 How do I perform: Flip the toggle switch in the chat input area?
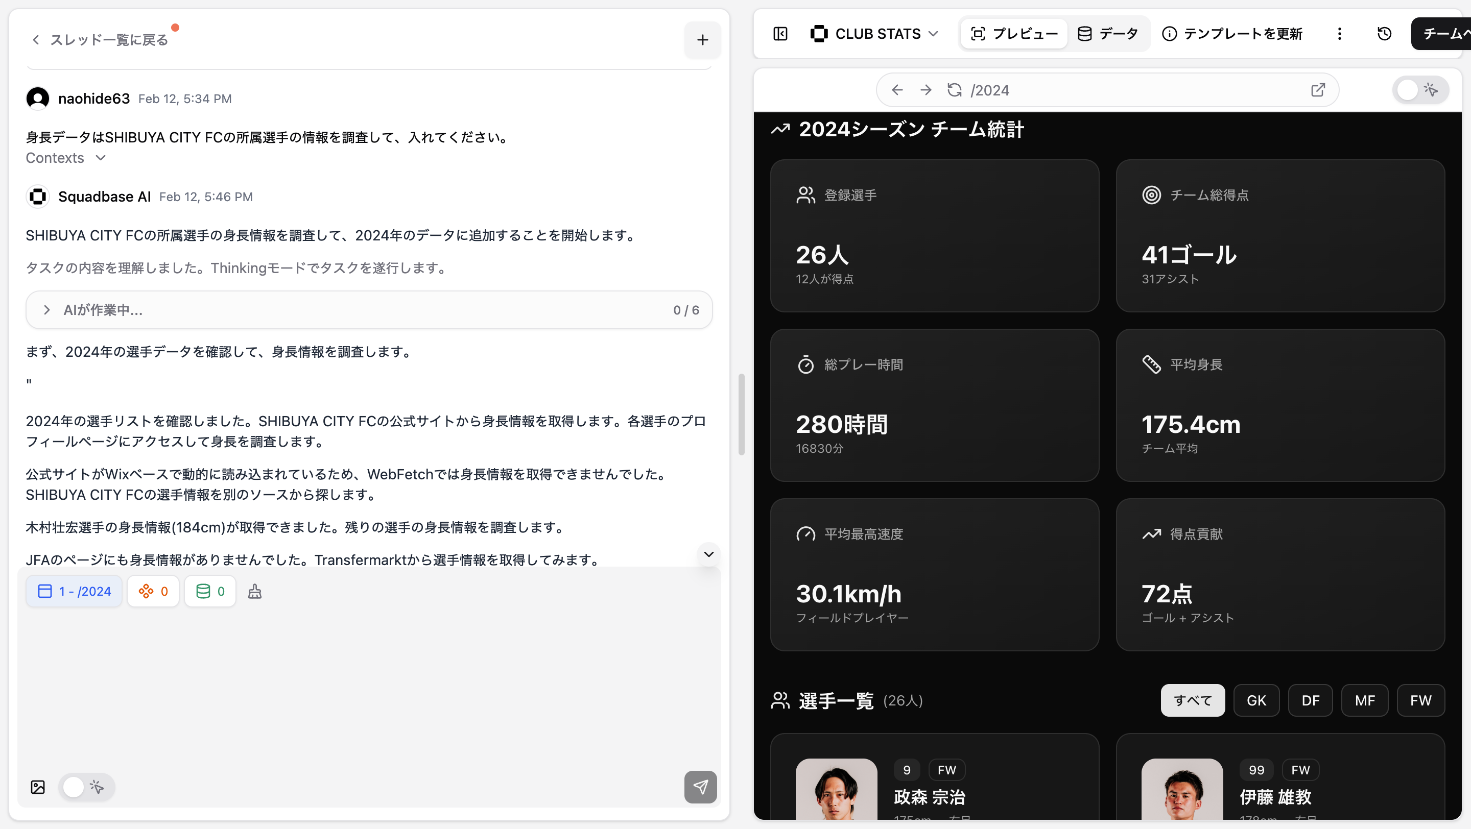click(x=85, y=787)
